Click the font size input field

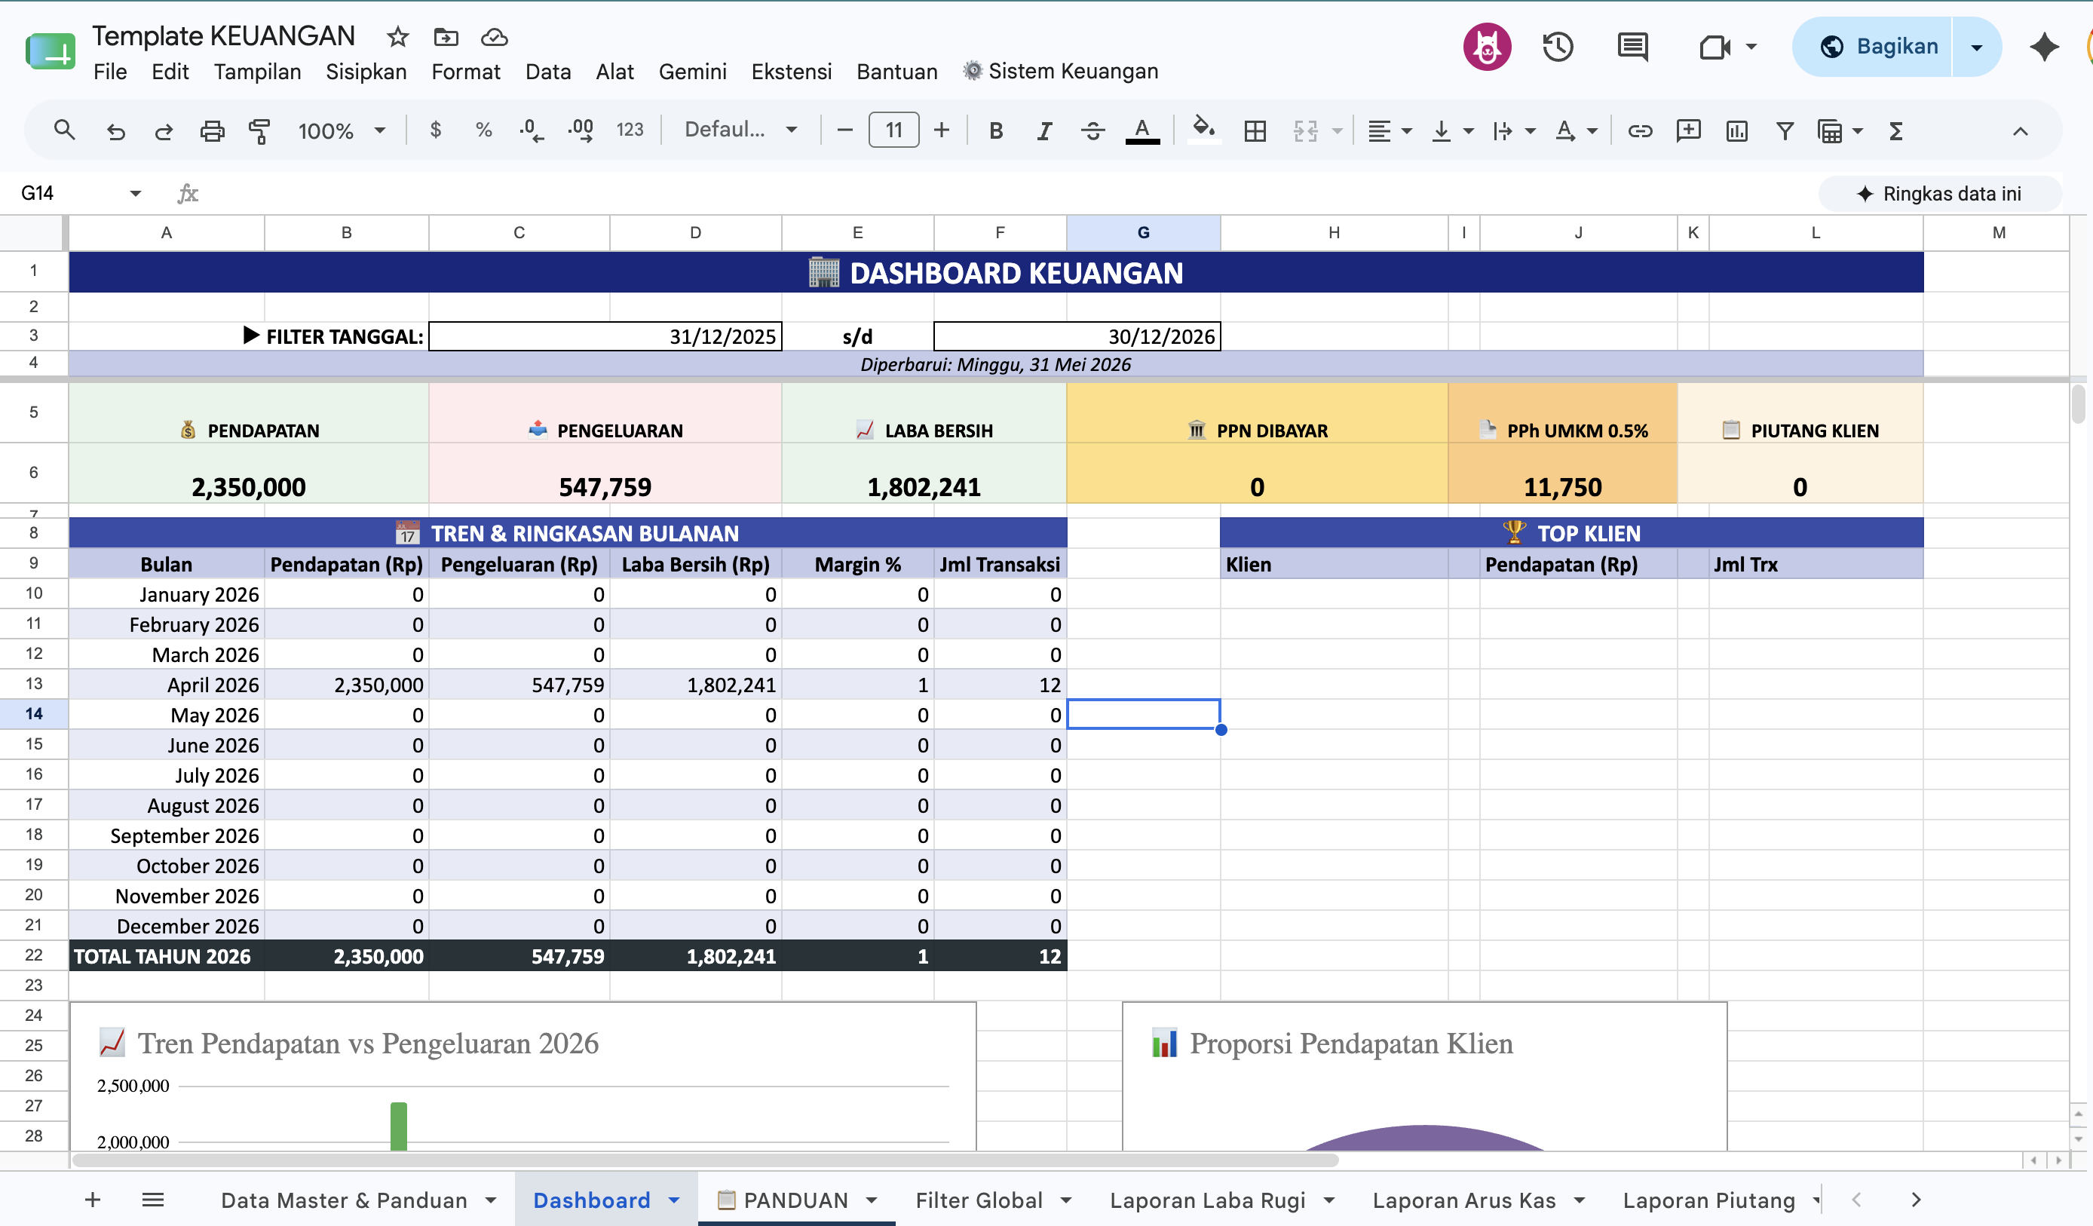tap(893, 130)
